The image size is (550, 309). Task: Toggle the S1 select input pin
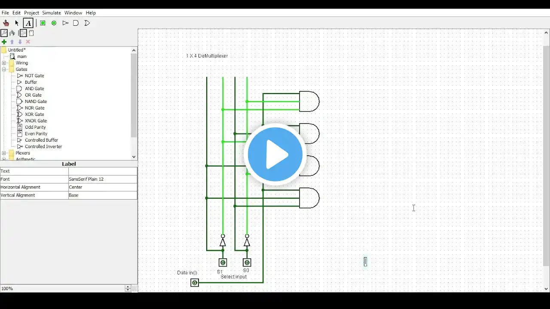click(x=223, y=262)
